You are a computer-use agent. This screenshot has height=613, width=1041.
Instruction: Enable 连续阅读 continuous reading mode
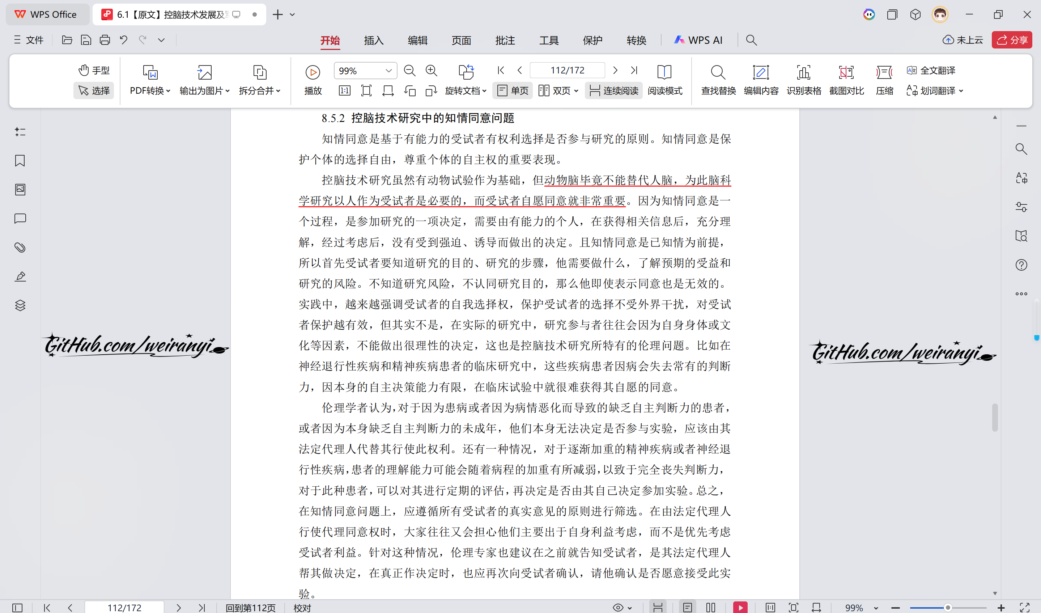(613, 90)
